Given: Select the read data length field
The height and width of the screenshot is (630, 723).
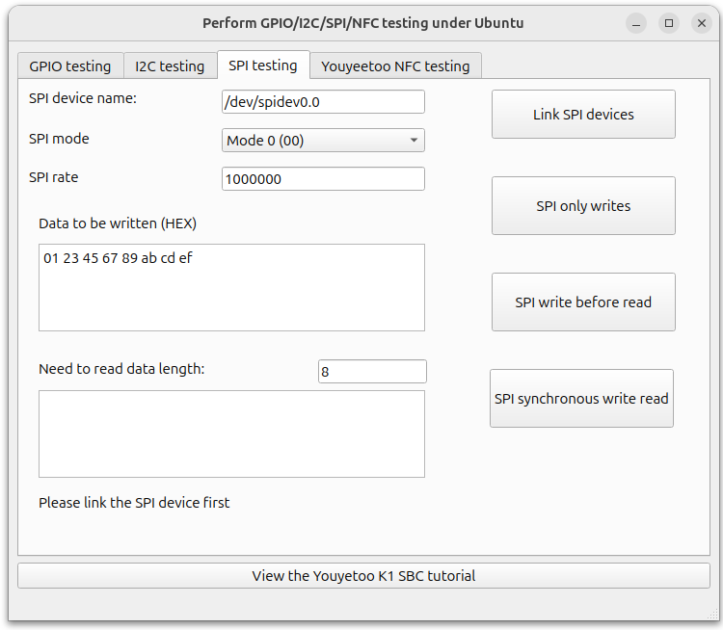Looking at the screenshot, I should [x=371, y=371].
